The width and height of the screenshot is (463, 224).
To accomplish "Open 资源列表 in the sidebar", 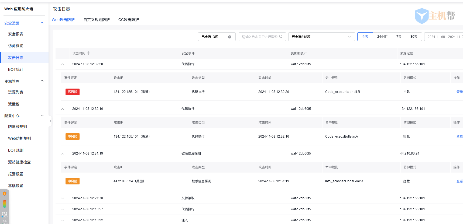I will pos(16,92).
